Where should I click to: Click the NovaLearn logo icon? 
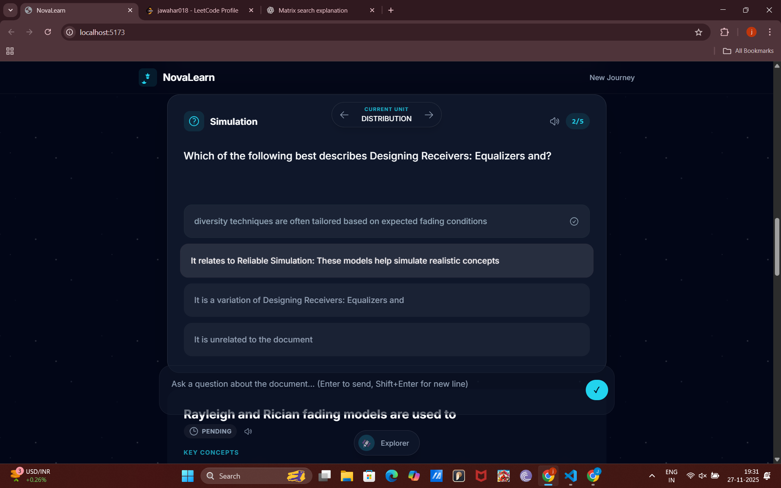coord(148,77)
